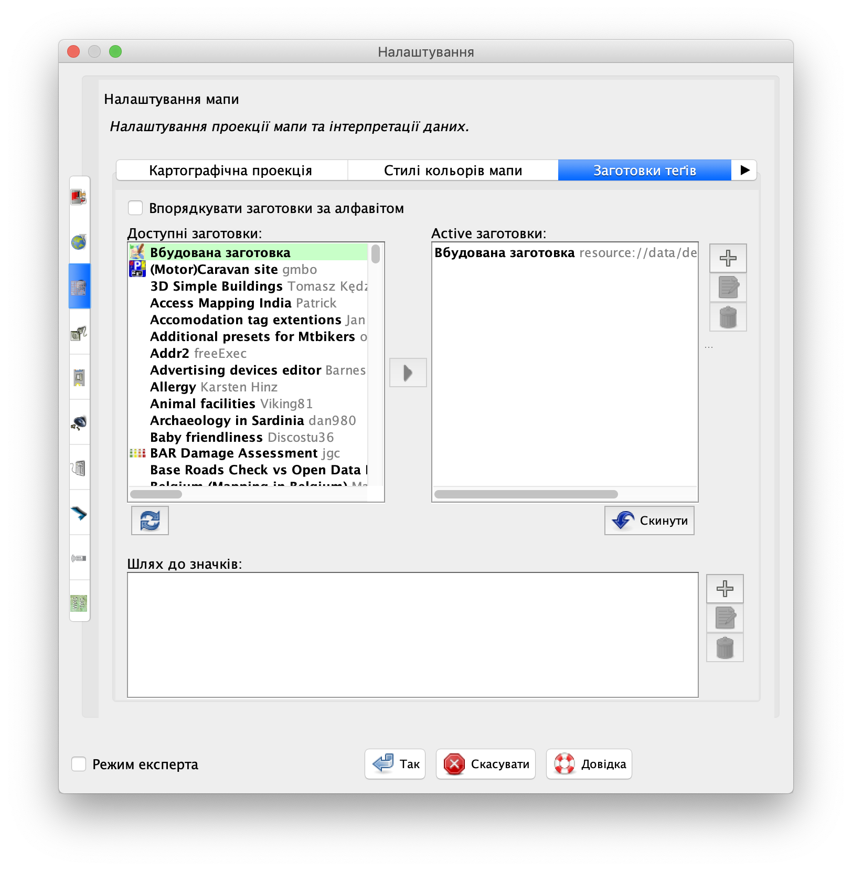Image resolution: width=852 pixels, height=871 pixels.
Task: Open Connection settings globe icon
Action: pyautogui.click(x=79, y=242)
